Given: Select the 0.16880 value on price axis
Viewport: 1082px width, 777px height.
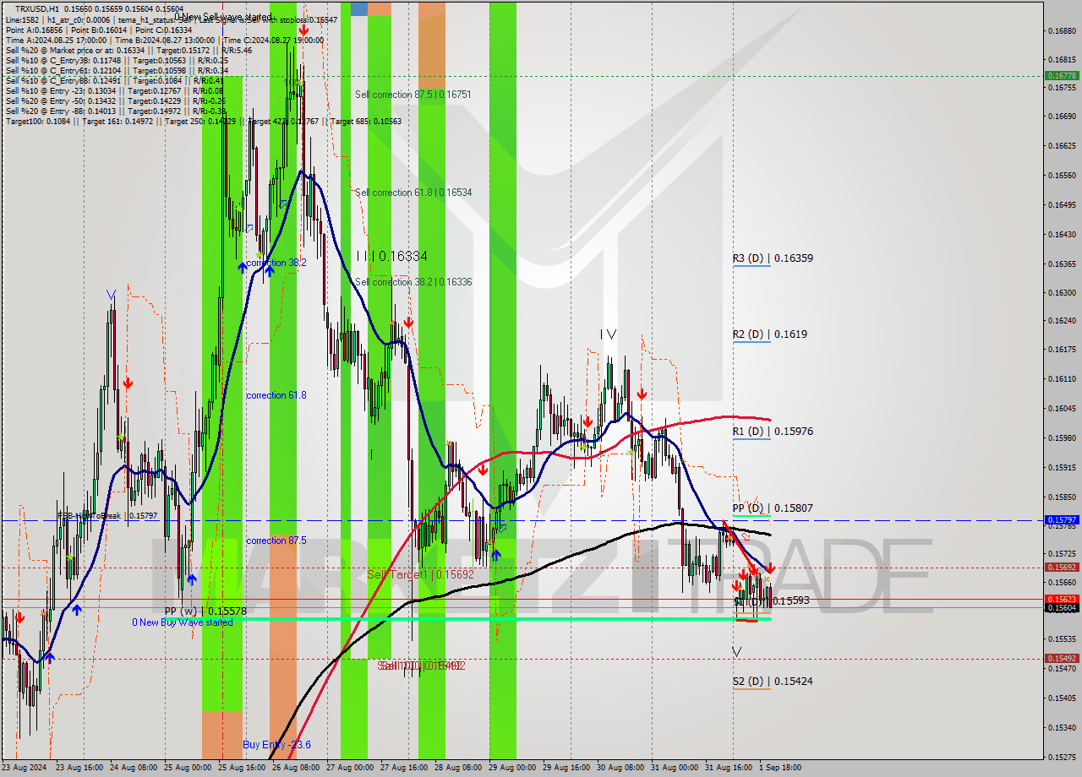Looking at the screenshot, I should point(1062,31).
